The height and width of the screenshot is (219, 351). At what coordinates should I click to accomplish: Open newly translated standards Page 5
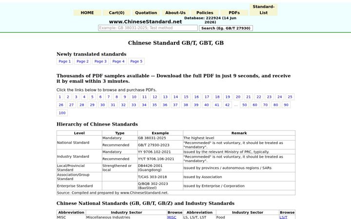coord(136,61)
